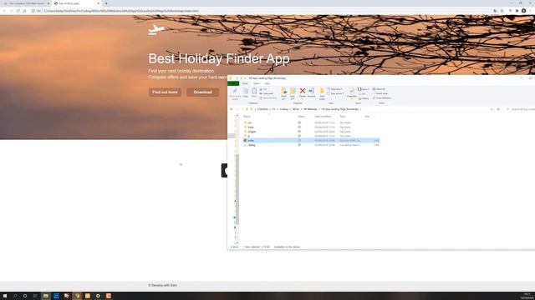This screenshot has height=300, width=535.
Task: Click the Explorer search box
Action: pyautogui.click(x=520, y=109)
